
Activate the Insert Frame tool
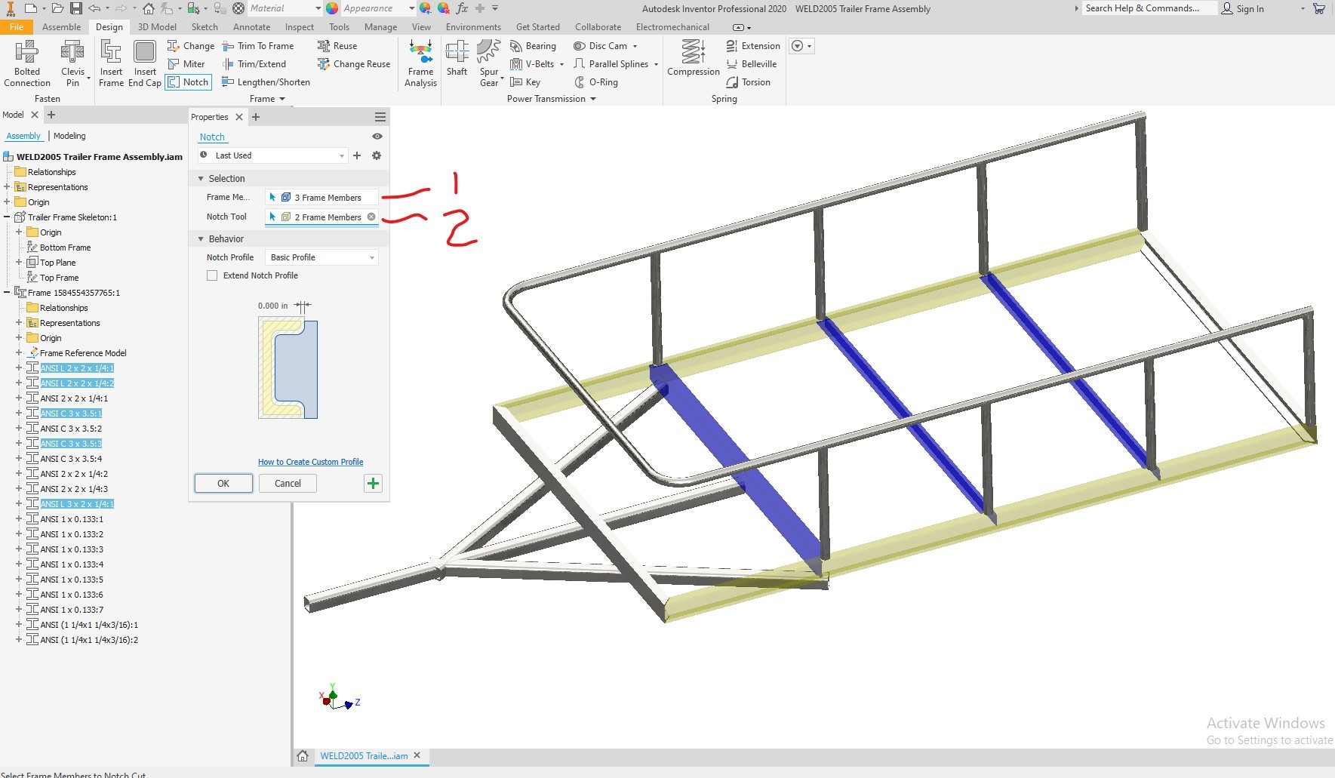pyautogui.click(x=111, y=60)
